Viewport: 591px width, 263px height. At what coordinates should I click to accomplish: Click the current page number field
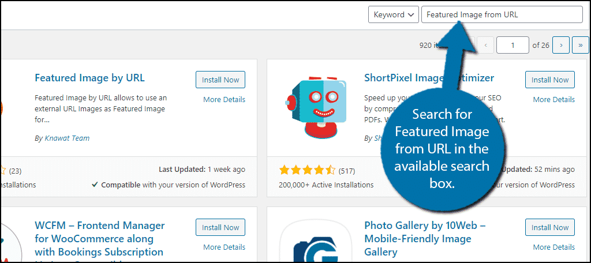tap(513, 45)
